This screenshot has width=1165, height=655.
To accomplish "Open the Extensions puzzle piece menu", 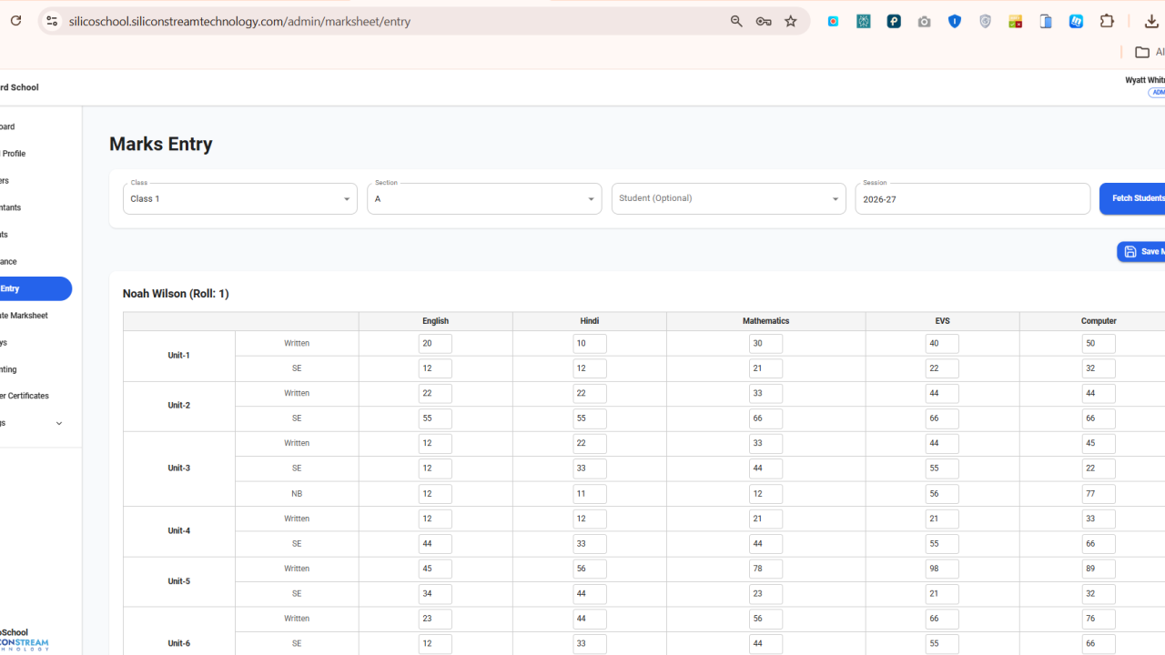I will coord(1108,21).
